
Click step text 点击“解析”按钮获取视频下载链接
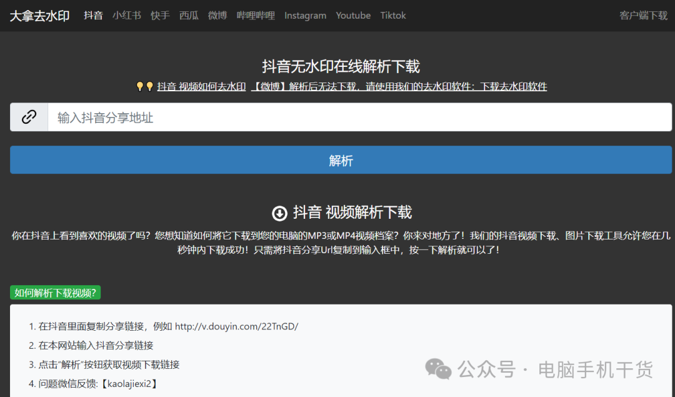109,364
